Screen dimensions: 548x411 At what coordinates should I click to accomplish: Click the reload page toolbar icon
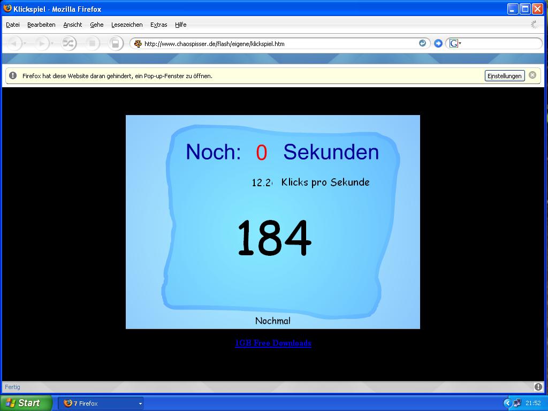pos(69,43)
